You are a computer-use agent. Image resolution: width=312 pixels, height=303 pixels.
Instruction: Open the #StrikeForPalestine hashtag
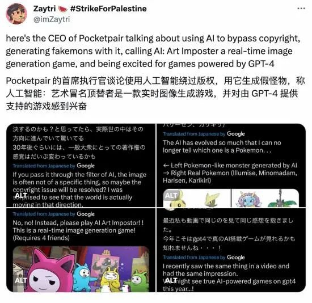108,9
